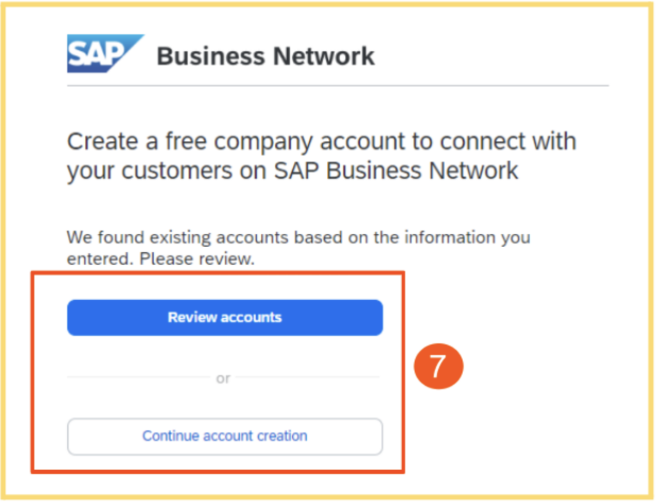This screenshot has height=502, width=656.
Task: Click the word "Review" on the blue button
Action: point(192,318)
